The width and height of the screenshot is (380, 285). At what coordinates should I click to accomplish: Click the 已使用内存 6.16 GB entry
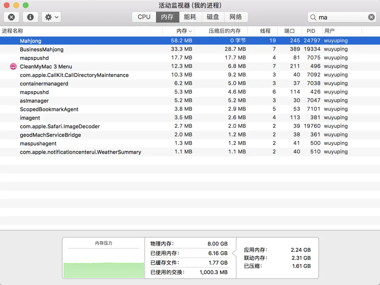click(x=189, y=253)
